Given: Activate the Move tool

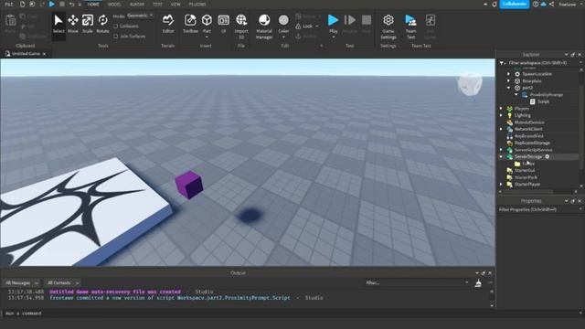Looking at the screenshot, I should coord(73,25).
